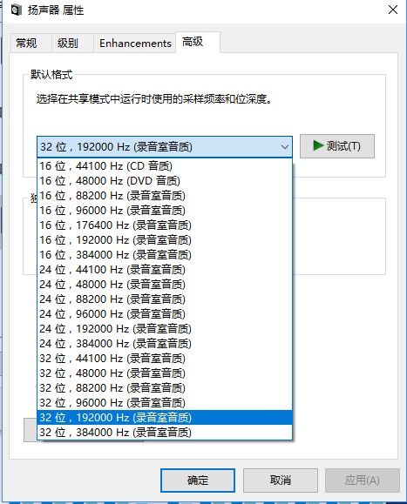Confirm with the 确定 button
This screenshot has height=504, width=407.
[x=198, y=480]
